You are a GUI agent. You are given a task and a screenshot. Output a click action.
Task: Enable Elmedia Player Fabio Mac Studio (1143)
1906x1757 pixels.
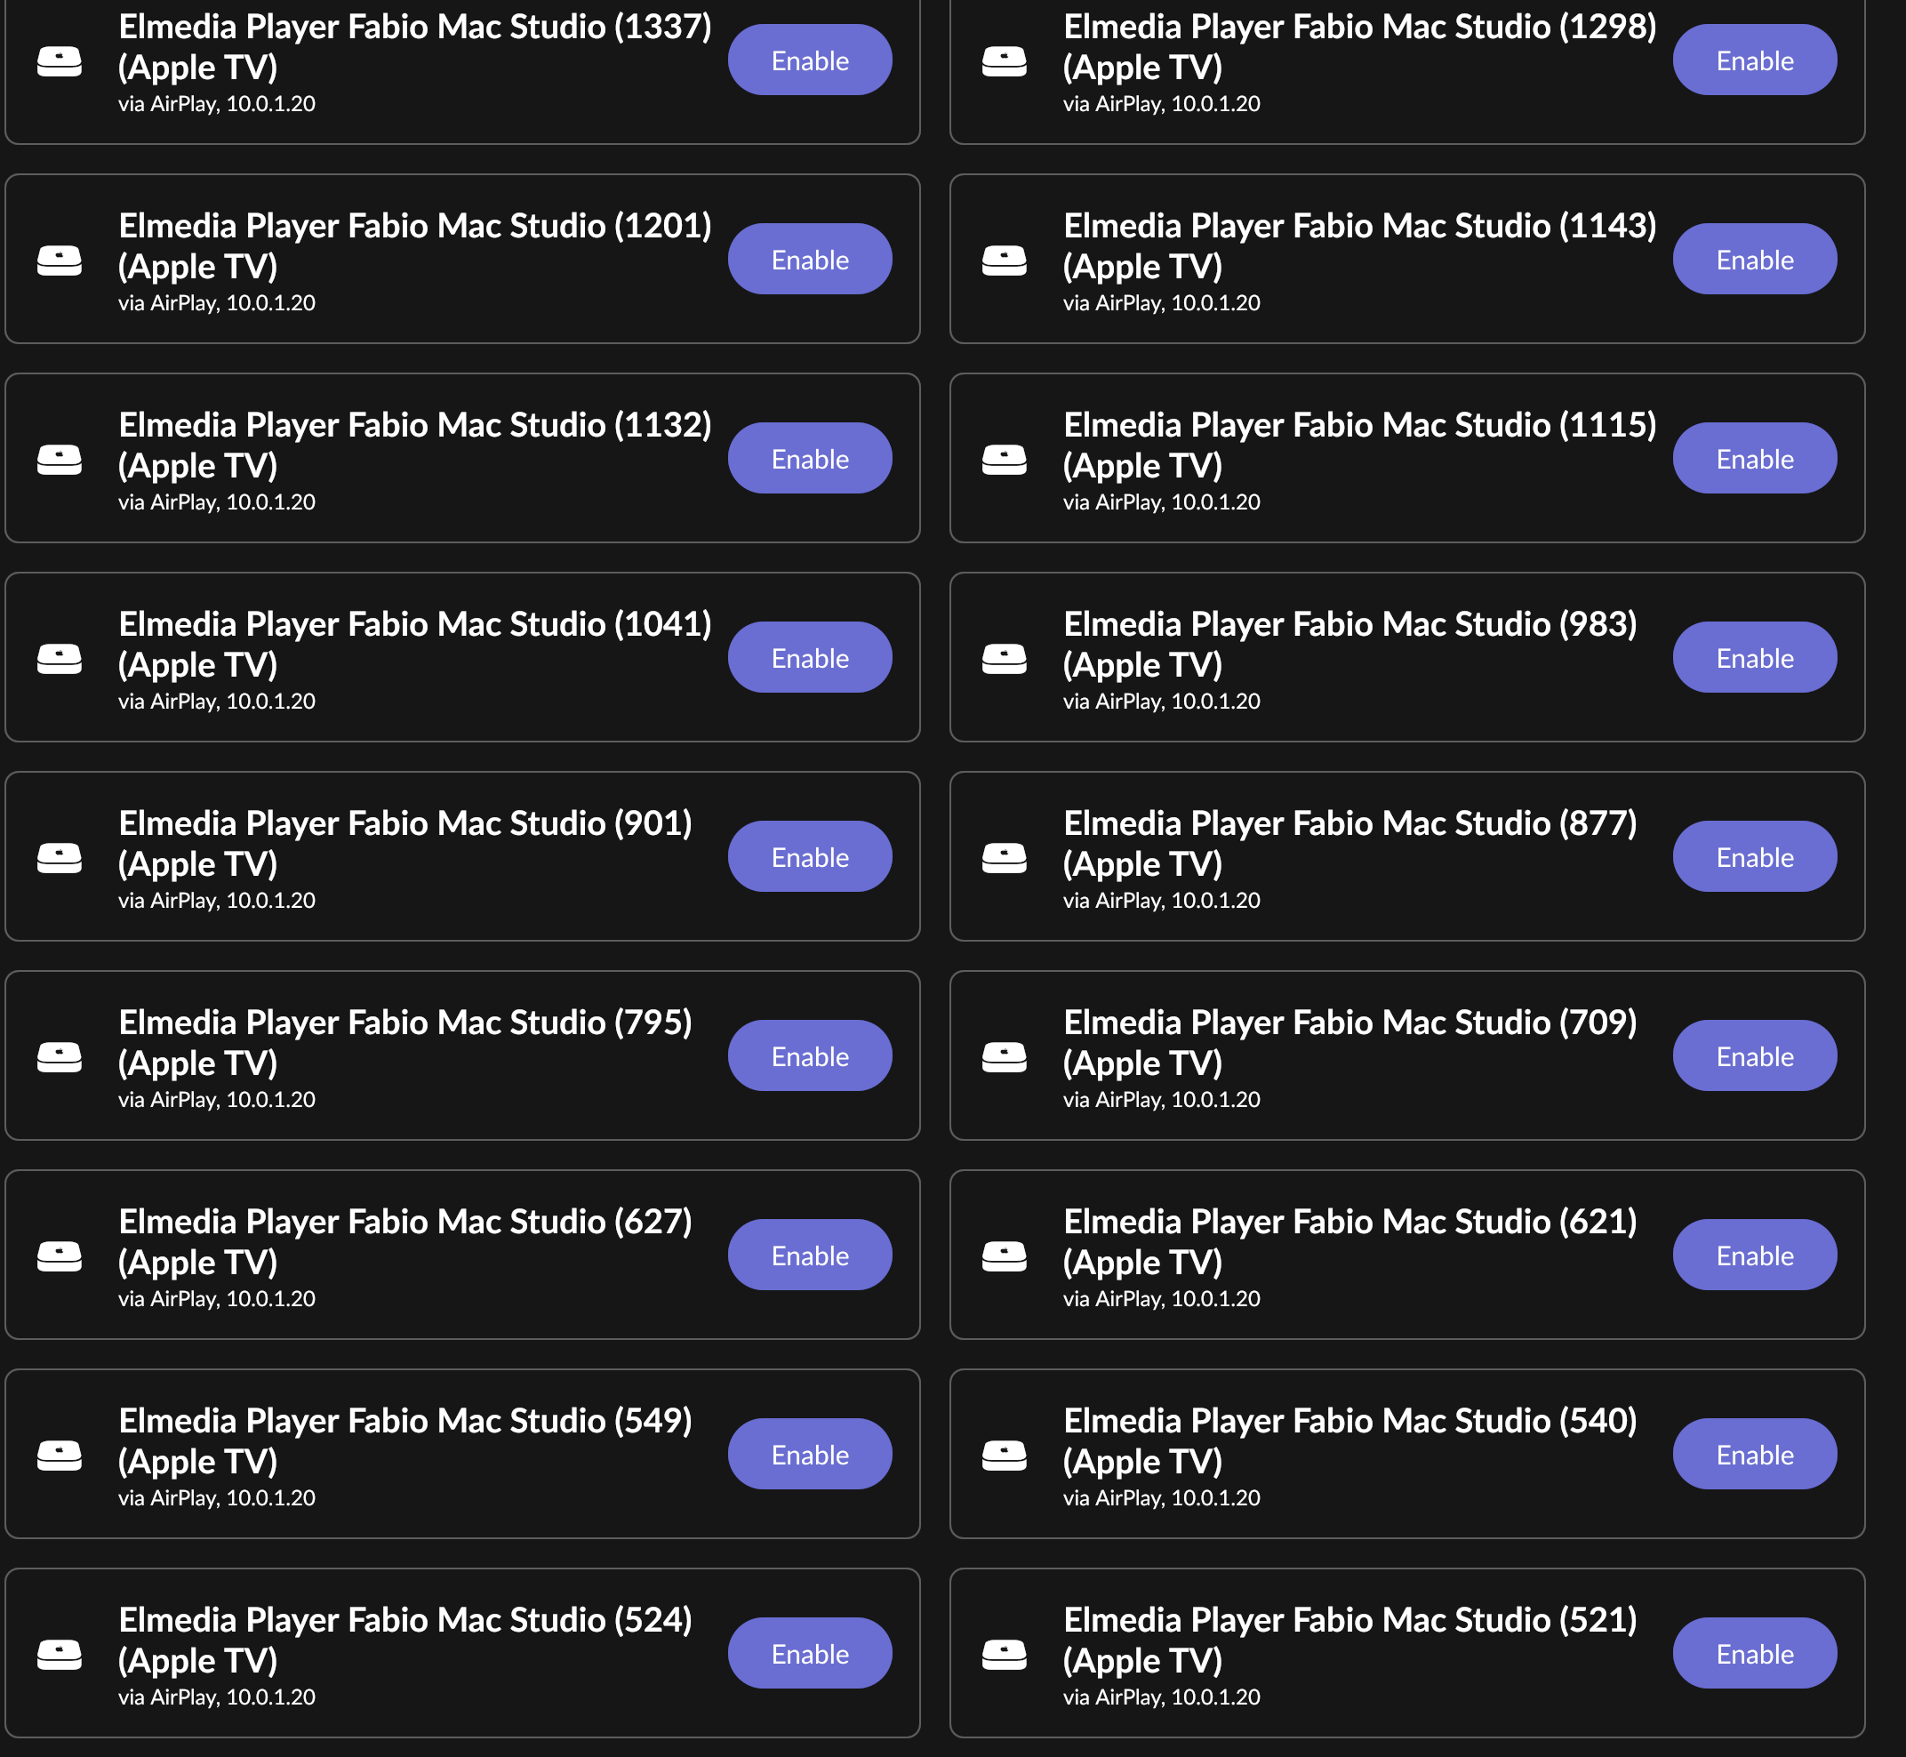(x=1755, y=259)
